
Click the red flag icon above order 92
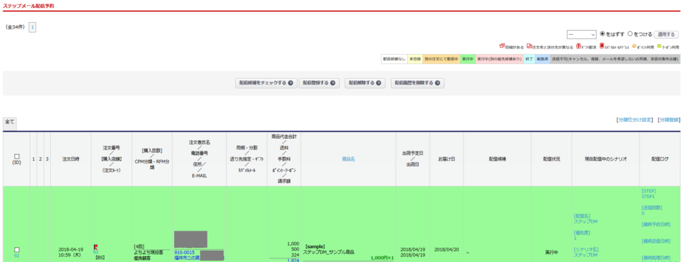(x=96, y=247)
